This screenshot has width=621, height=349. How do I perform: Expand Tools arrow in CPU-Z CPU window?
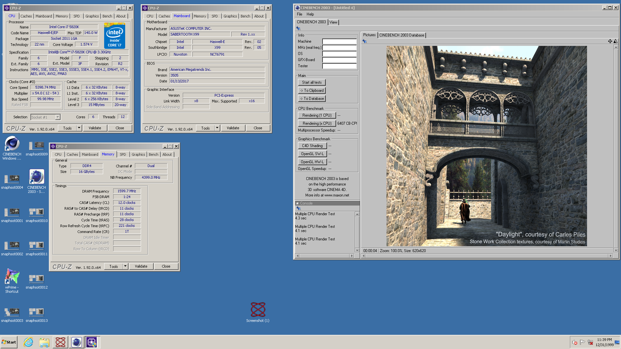(79, 128)
